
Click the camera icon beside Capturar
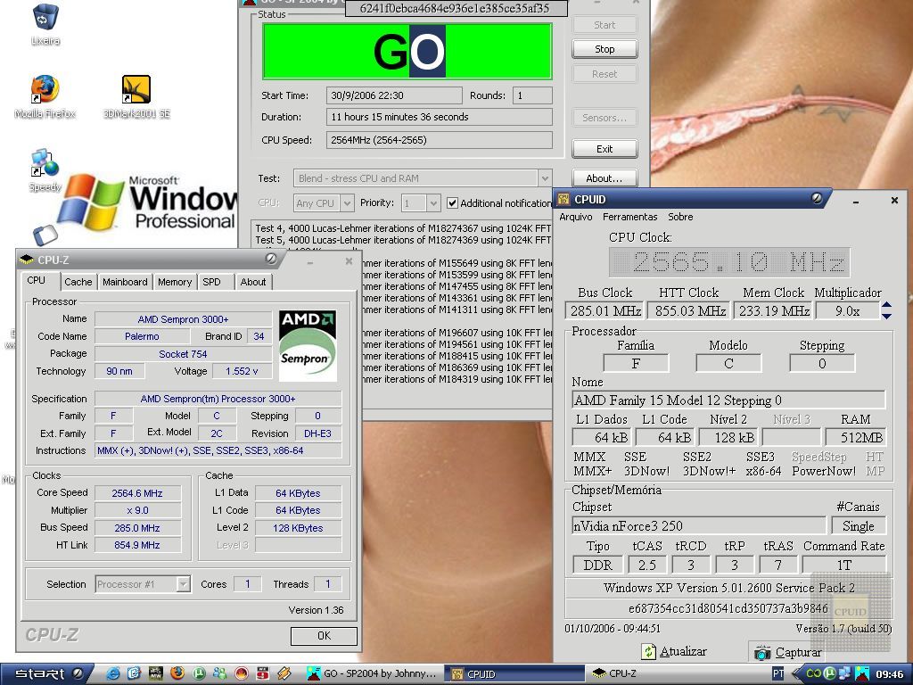click(x=762, y=652)
